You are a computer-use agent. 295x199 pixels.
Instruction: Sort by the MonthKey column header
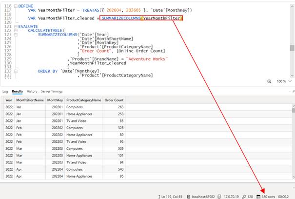(55, 100)
